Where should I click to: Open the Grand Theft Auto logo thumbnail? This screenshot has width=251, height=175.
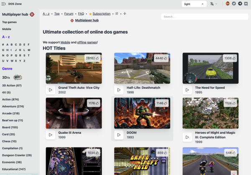click(142, 161)
